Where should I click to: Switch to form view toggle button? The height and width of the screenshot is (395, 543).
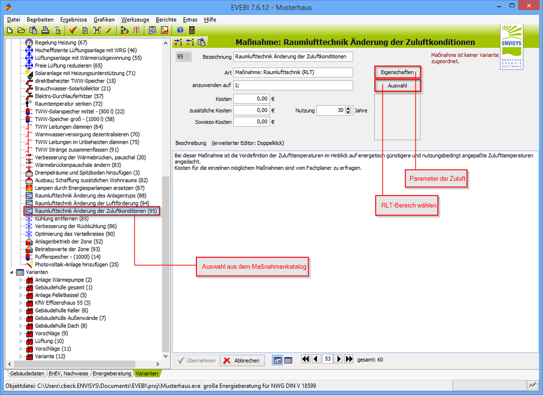(x=278, y=360)
